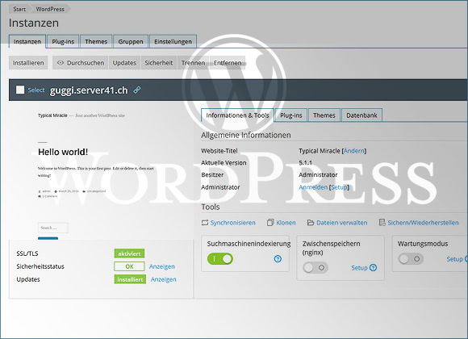Image resolution: width=468 pixels, height=339 pixels.
Task: Click the guggi.server41.ch instance title
Action: pyautogui.click(x=89, y=90)
